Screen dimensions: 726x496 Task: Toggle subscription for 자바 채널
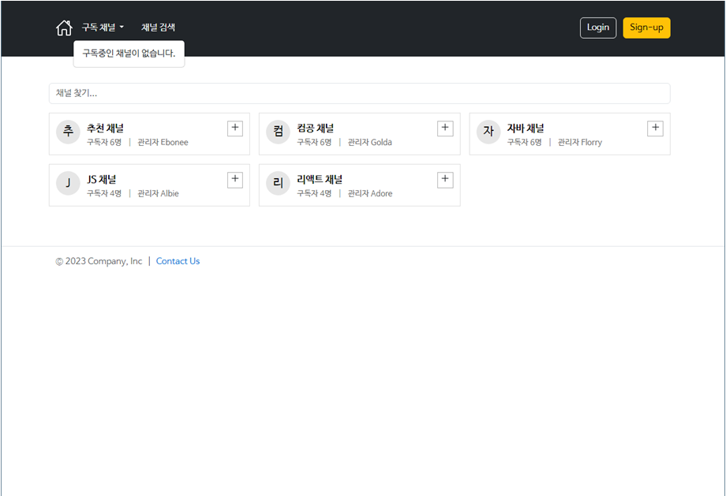655,127
